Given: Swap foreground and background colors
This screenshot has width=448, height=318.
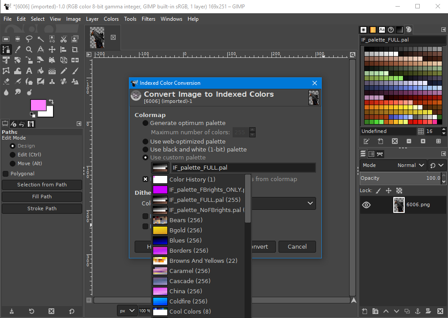Looking at the screenshot, I should [x=51, y=101].
